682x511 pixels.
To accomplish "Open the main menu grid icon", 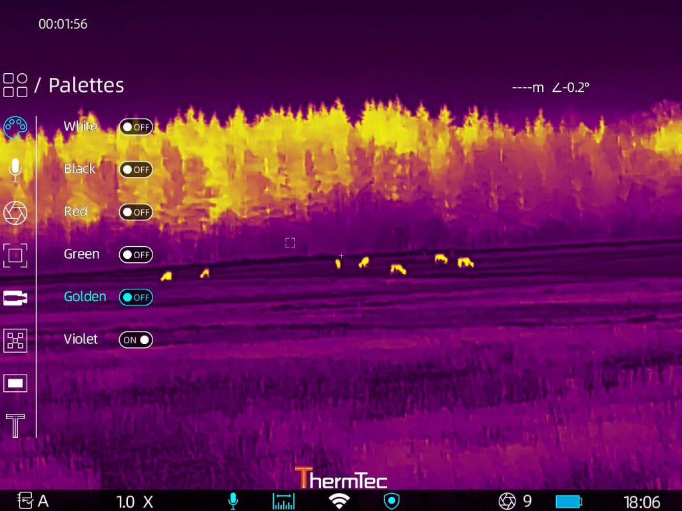I will coord(15,85).
